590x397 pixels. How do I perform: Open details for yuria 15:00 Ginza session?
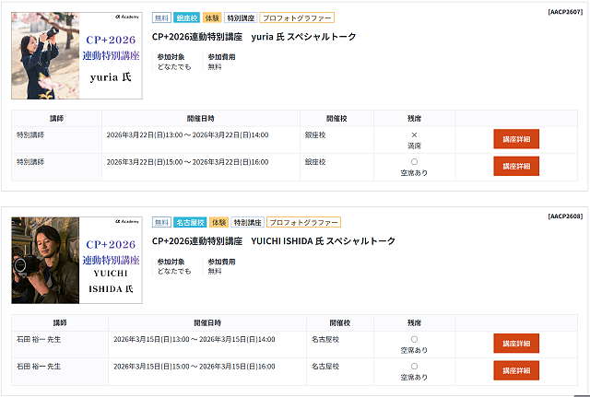coord(515,166)
